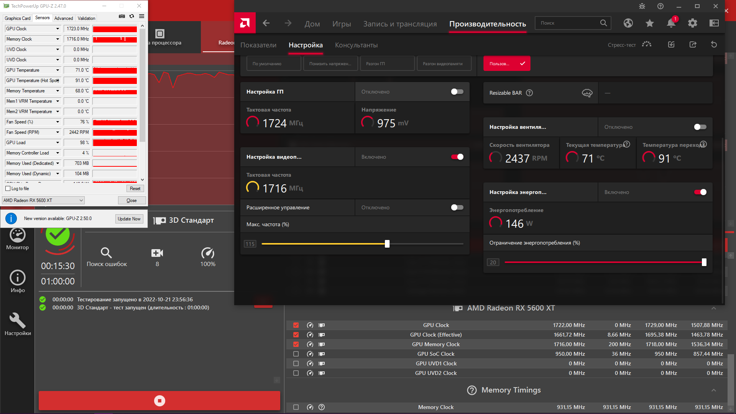The height and width of the screenshot is (414, 736).
Task: Open AMD Radeon RX 5600 XT device dropdown
Action: pos(43,200)
